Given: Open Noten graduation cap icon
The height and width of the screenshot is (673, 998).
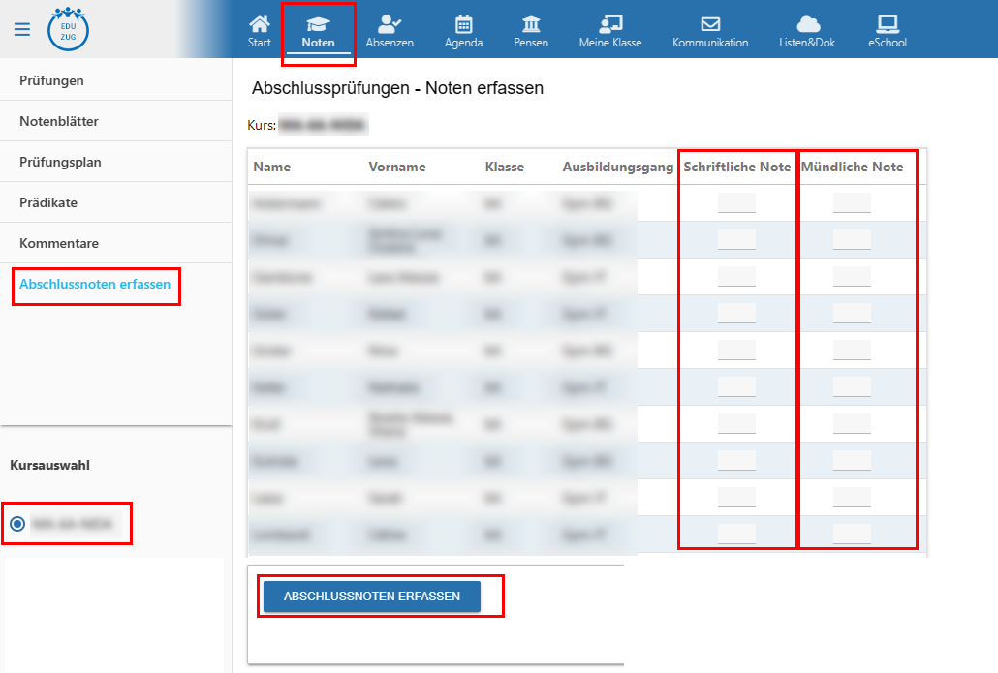Looking at the screenshot, I should coord(318,24).
